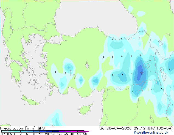The image size is (174, 135).
Task: Pick the 10–15 mm legend color swatch
Action: pos(36,131)
